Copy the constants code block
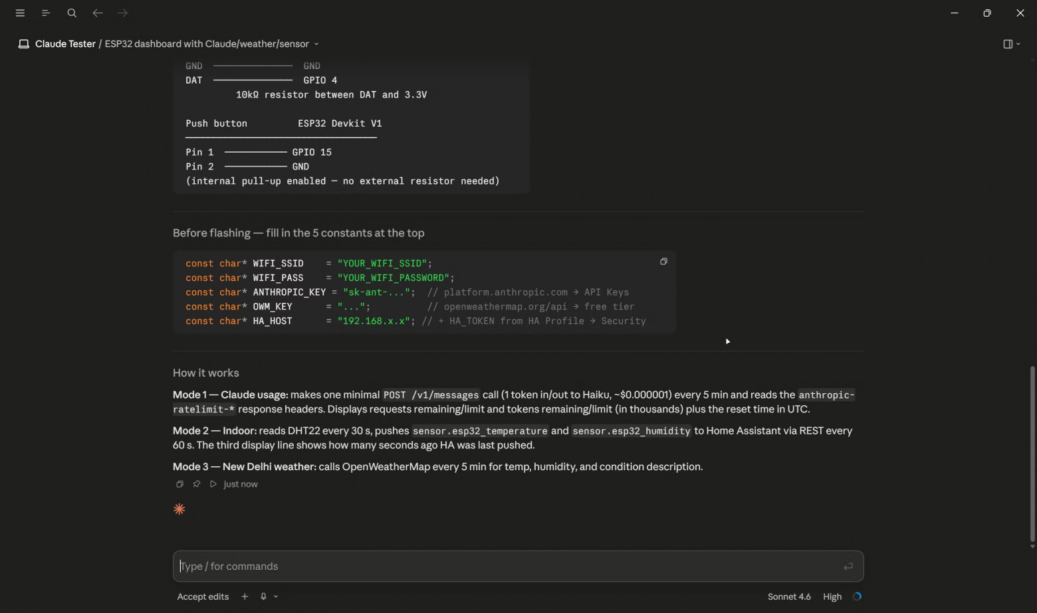 (663, 262)
